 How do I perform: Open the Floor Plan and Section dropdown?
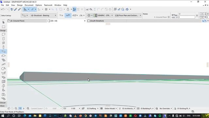point(128,15)
